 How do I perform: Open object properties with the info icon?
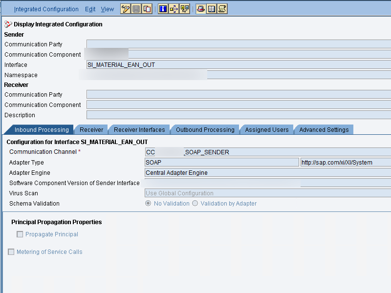pos(163,8)
